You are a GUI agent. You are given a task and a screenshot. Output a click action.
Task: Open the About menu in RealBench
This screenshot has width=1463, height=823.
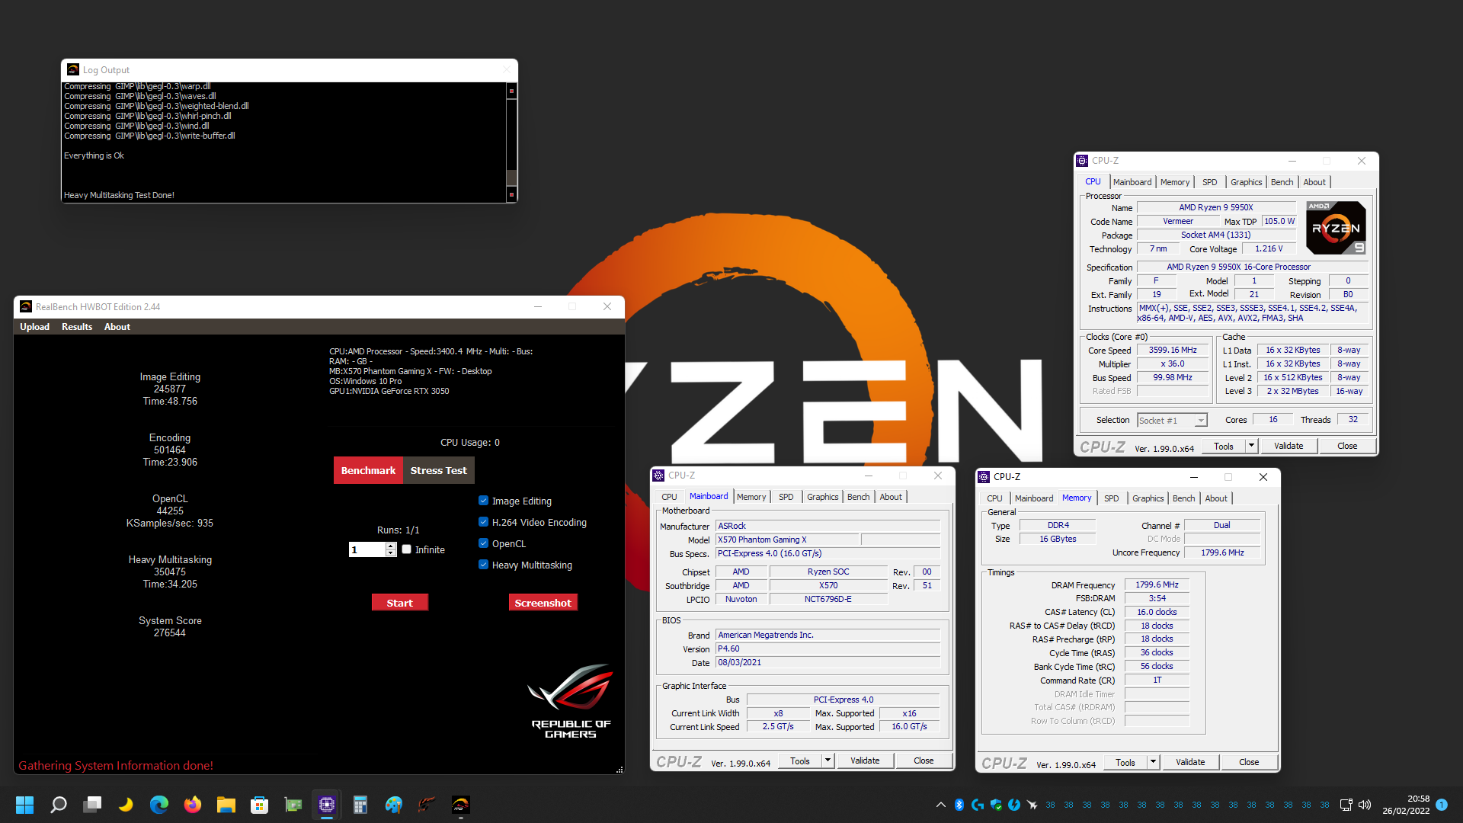117,327
